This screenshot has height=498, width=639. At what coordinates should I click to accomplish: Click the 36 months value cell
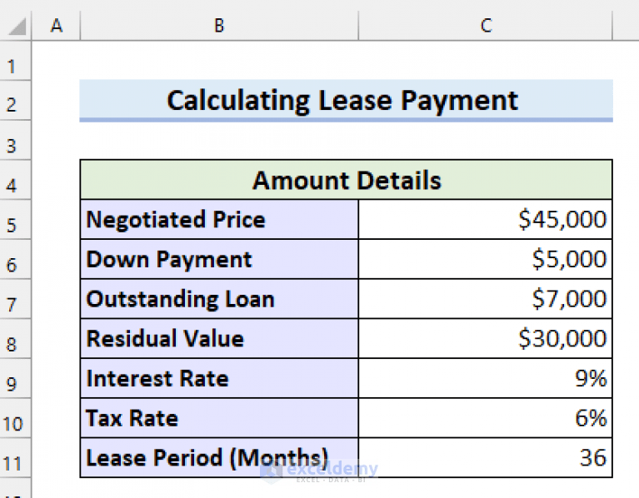click(486, 458)
